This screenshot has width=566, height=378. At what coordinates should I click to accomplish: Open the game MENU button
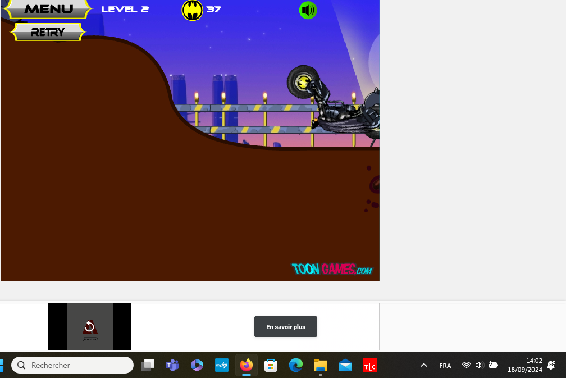(49, 9)
